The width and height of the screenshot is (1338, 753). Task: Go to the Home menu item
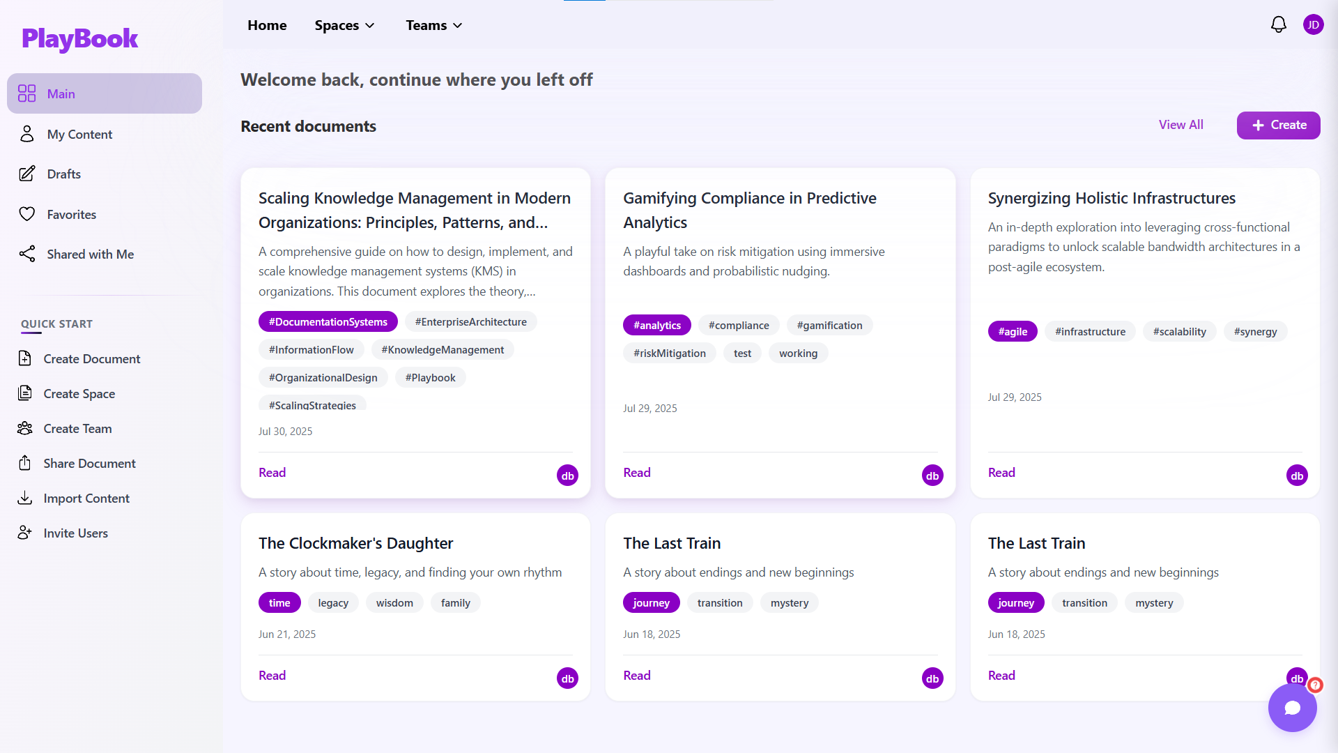pyautogui.click(x=267, y=26)
